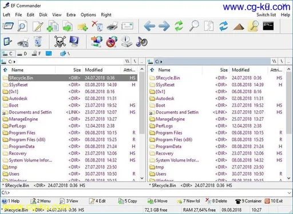
Task: Switch to drive D button
Action: click(22, 54)
